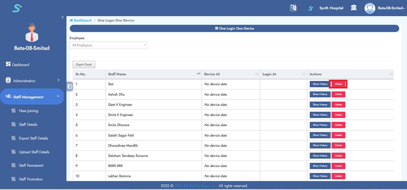Viewport: 407px width, 190px height.
Task: Click the Export Excel button
Action: pos(84,65)
